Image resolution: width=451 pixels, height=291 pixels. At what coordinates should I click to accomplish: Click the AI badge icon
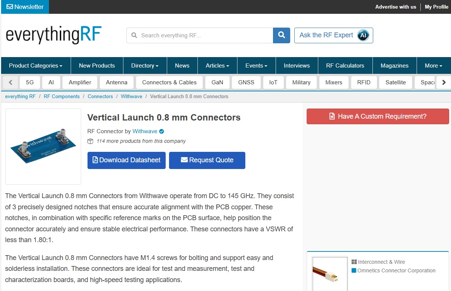pyautogui.click(x=363, y=35)
